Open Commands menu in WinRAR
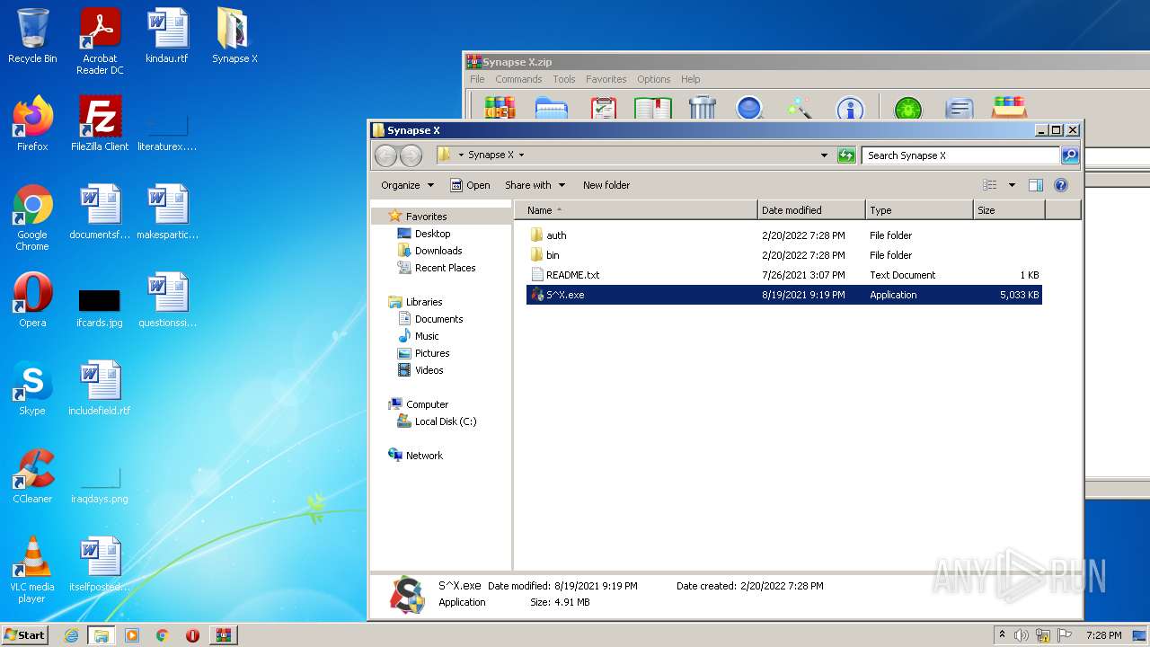 pyautogui.click(x=518, y=79)
